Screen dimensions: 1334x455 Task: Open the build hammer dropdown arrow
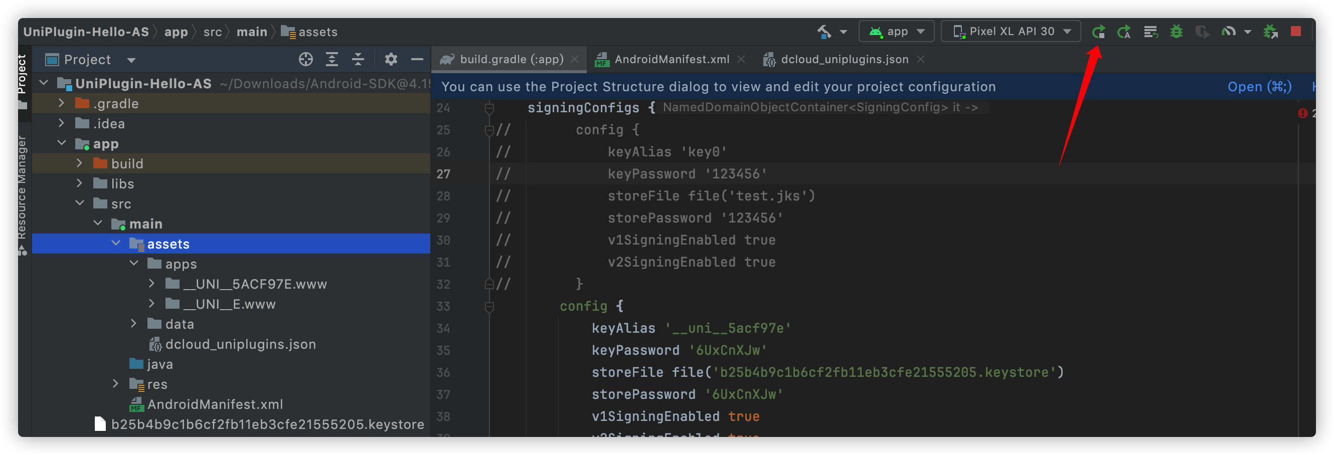tap(844, 32)
